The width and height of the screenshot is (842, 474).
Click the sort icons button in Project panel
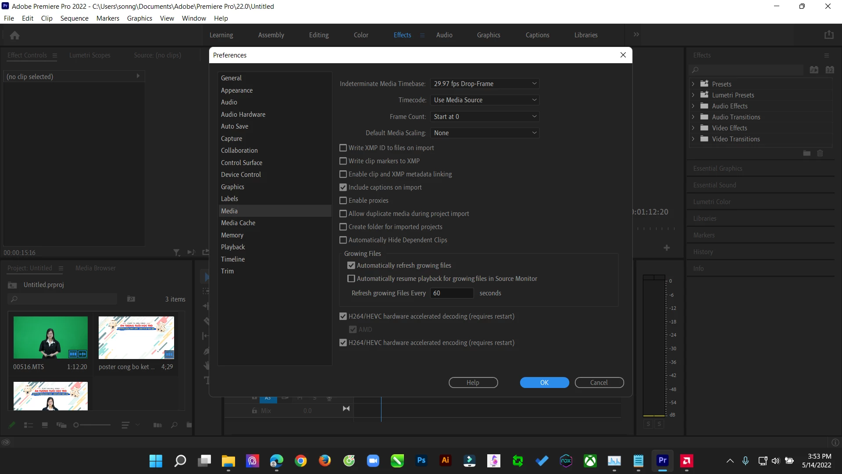pos(125,425)
